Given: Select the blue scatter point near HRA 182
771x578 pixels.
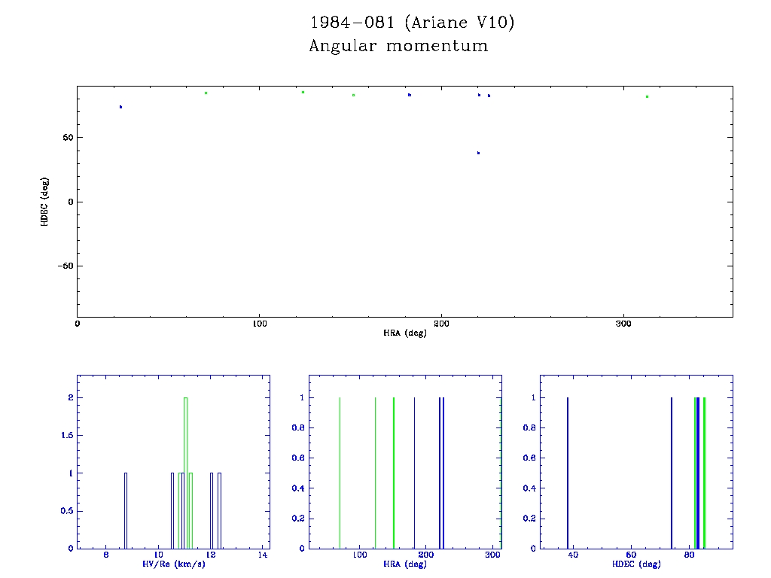Looking at the screenshot, I should (410, 95).
